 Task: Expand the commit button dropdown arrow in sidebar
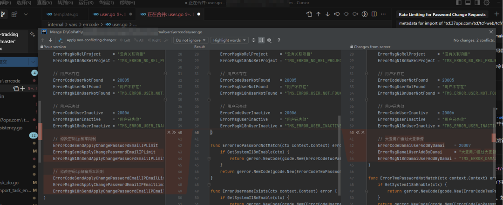33,62
